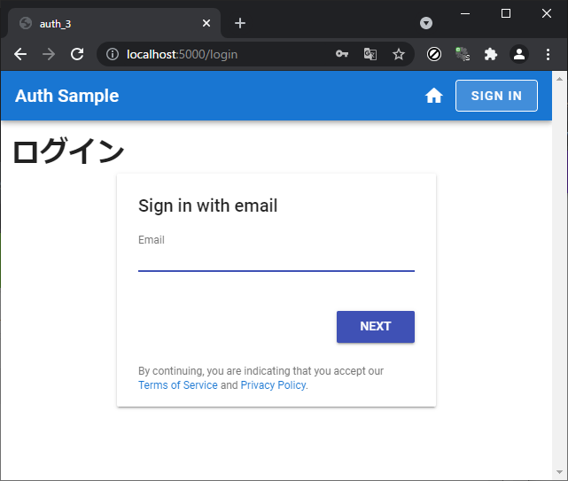The image size is (568, 481).
Task: Minimize the browser window
Action: coord(465,14)
